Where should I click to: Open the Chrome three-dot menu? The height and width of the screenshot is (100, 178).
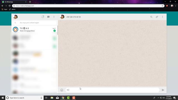tap(175, 6)
